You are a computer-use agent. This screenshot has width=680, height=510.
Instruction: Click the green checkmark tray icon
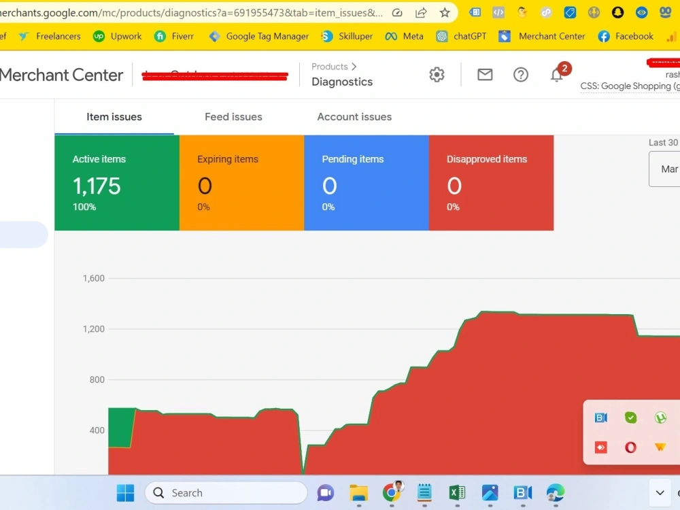pos(630,418)
